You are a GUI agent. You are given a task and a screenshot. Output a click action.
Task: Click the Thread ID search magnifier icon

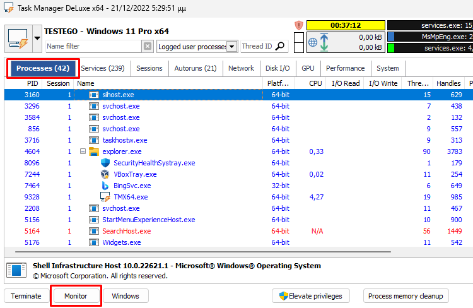pos(280,46)
